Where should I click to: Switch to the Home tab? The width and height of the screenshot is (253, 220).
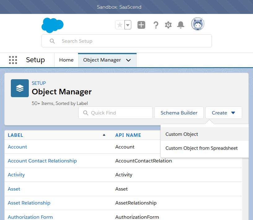point(66,60)
